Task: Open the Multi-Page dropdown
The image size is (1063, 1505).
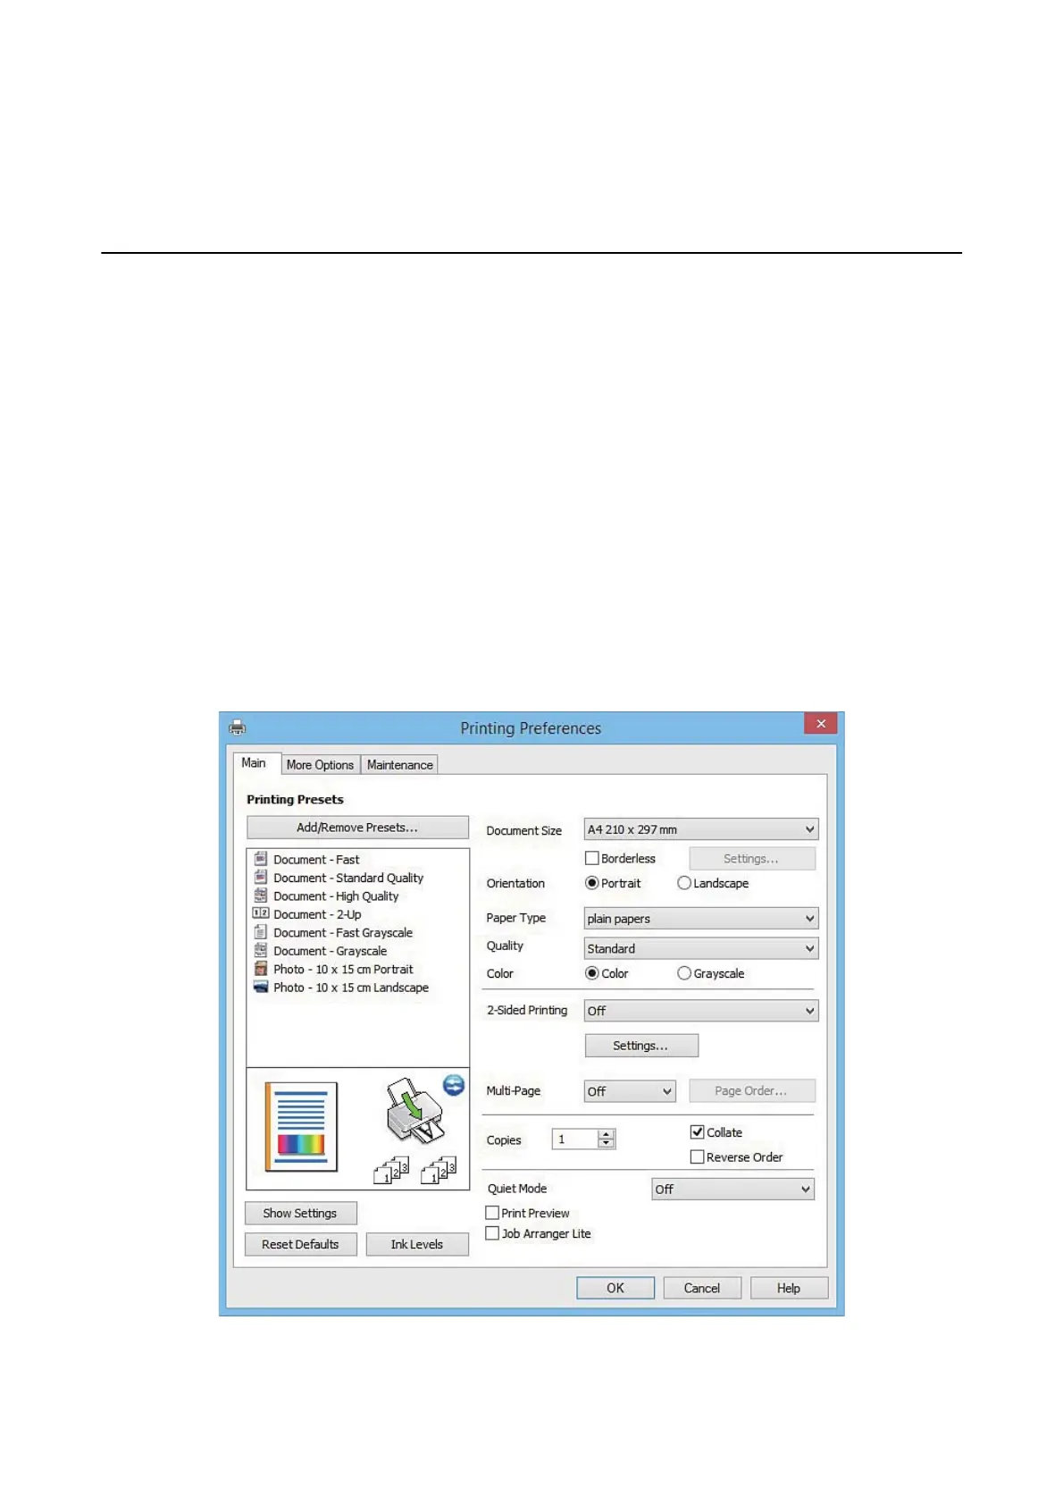Action: point(630,1091)
